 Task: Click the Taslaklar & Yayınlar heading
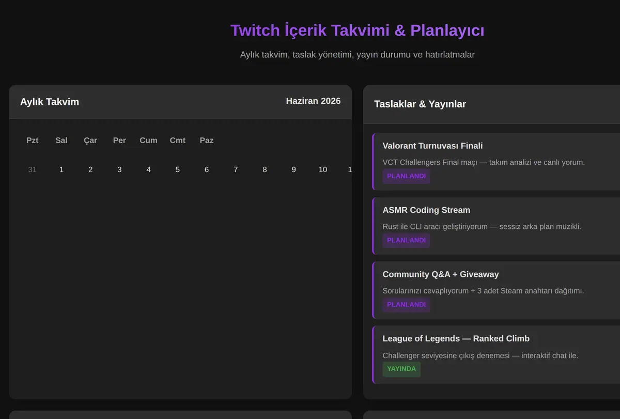420,104
